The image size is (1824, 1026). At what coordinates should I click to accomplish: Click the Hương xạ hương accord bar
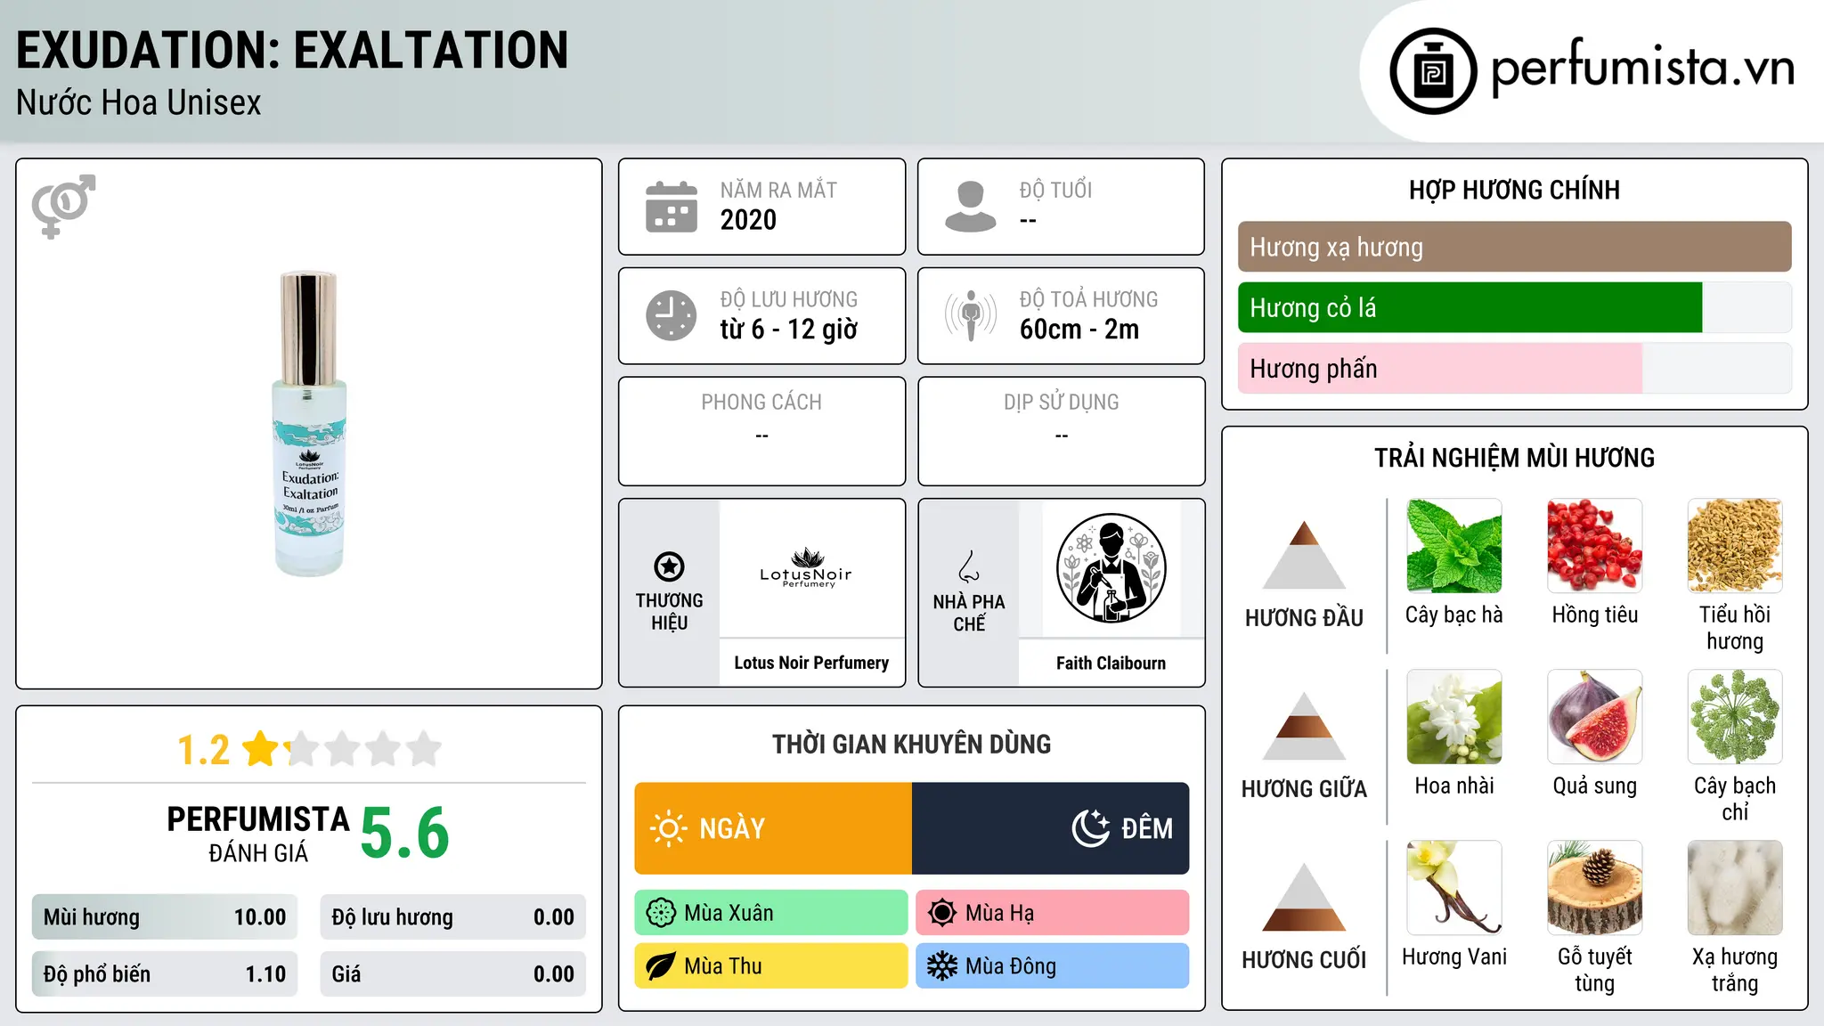tap(1514, 247)
